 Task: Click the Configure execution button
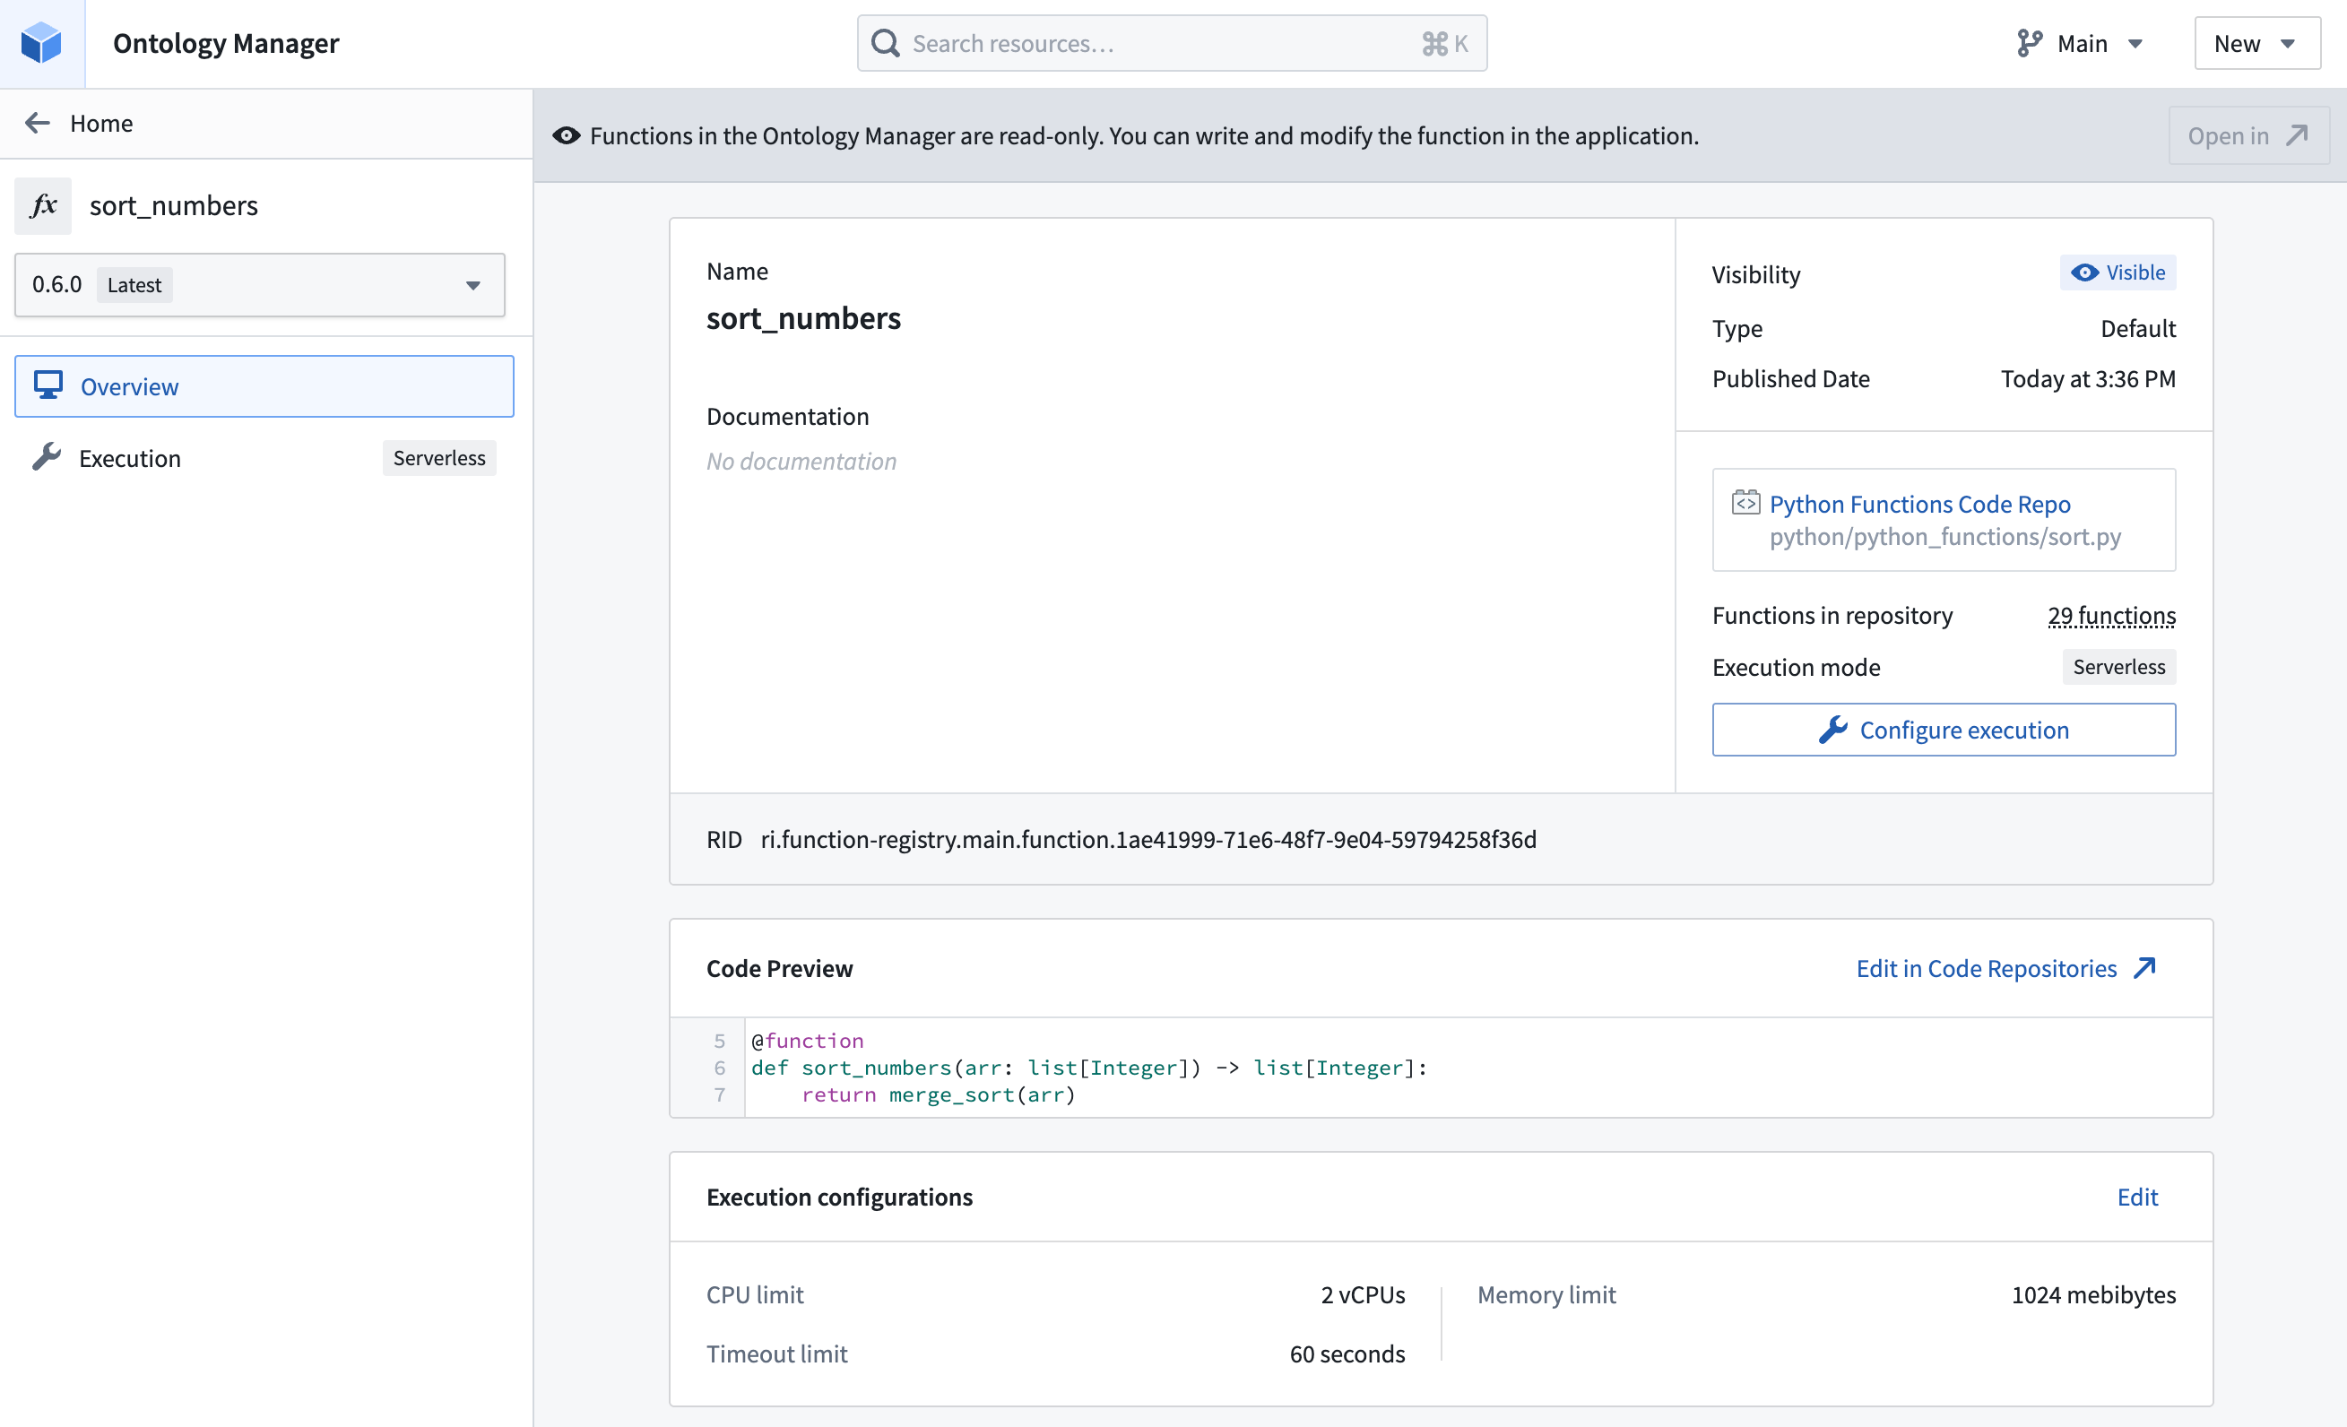pyautogui.click(x=1944, y=730)
